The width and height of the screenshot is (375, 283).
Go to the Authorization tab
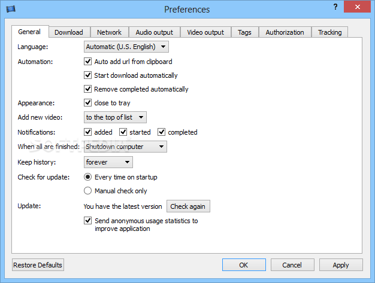pyautogui.click(x=285, y=32)
